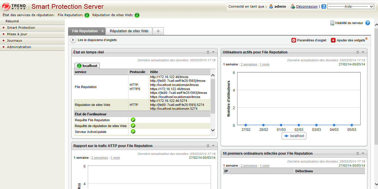Refresh the 10 premiers ordinateurs infectés widget

click(358, 153)
